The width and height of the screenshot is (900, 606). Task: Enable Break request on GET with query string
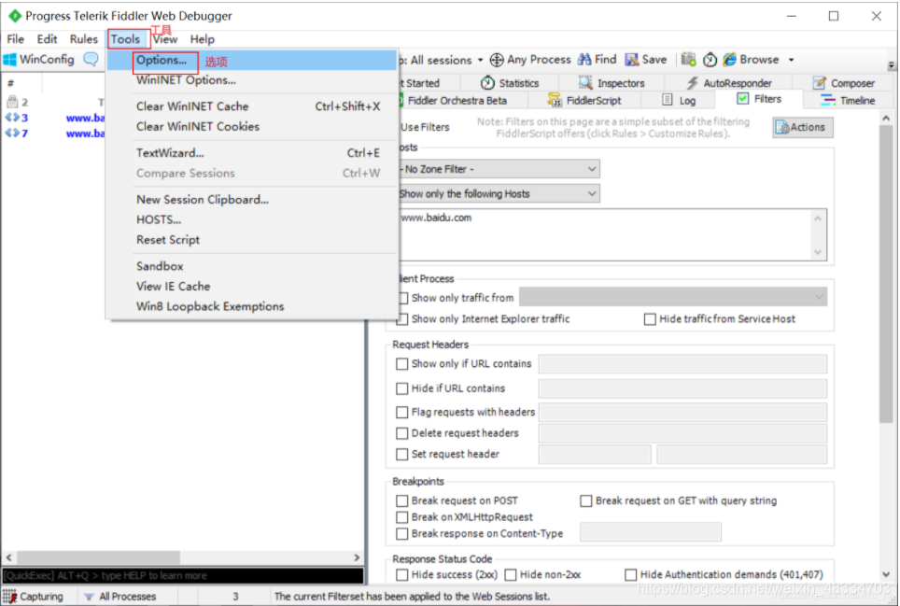tap(586, 501)
